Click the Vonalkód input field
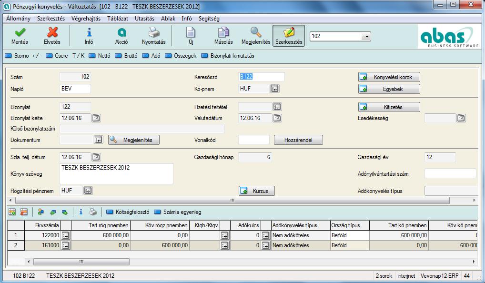The width and height of the screenshot is (485, 283). click(x=254, y=140)
